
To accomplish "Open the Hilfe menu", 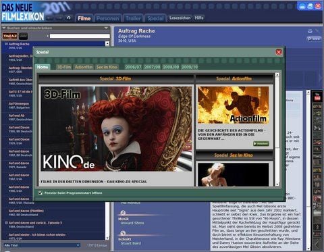I will (x=199, y=18).
